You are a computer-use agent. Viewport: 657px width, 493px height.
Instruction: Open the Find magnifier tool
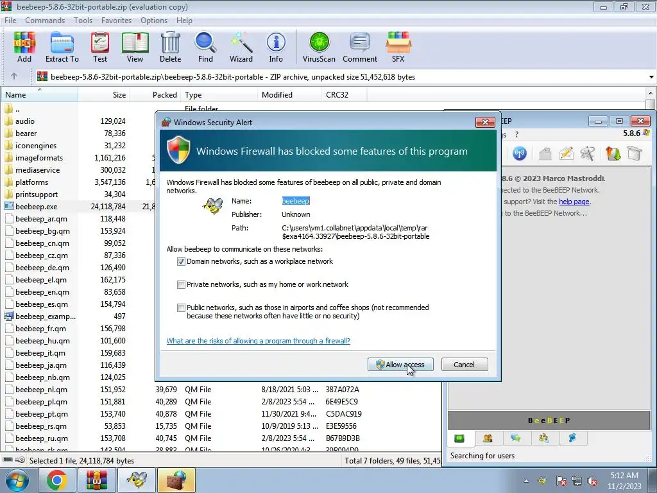click(x=205, y=46)
